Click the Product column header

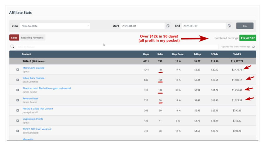pyautogui.click(x=26, y=54)
